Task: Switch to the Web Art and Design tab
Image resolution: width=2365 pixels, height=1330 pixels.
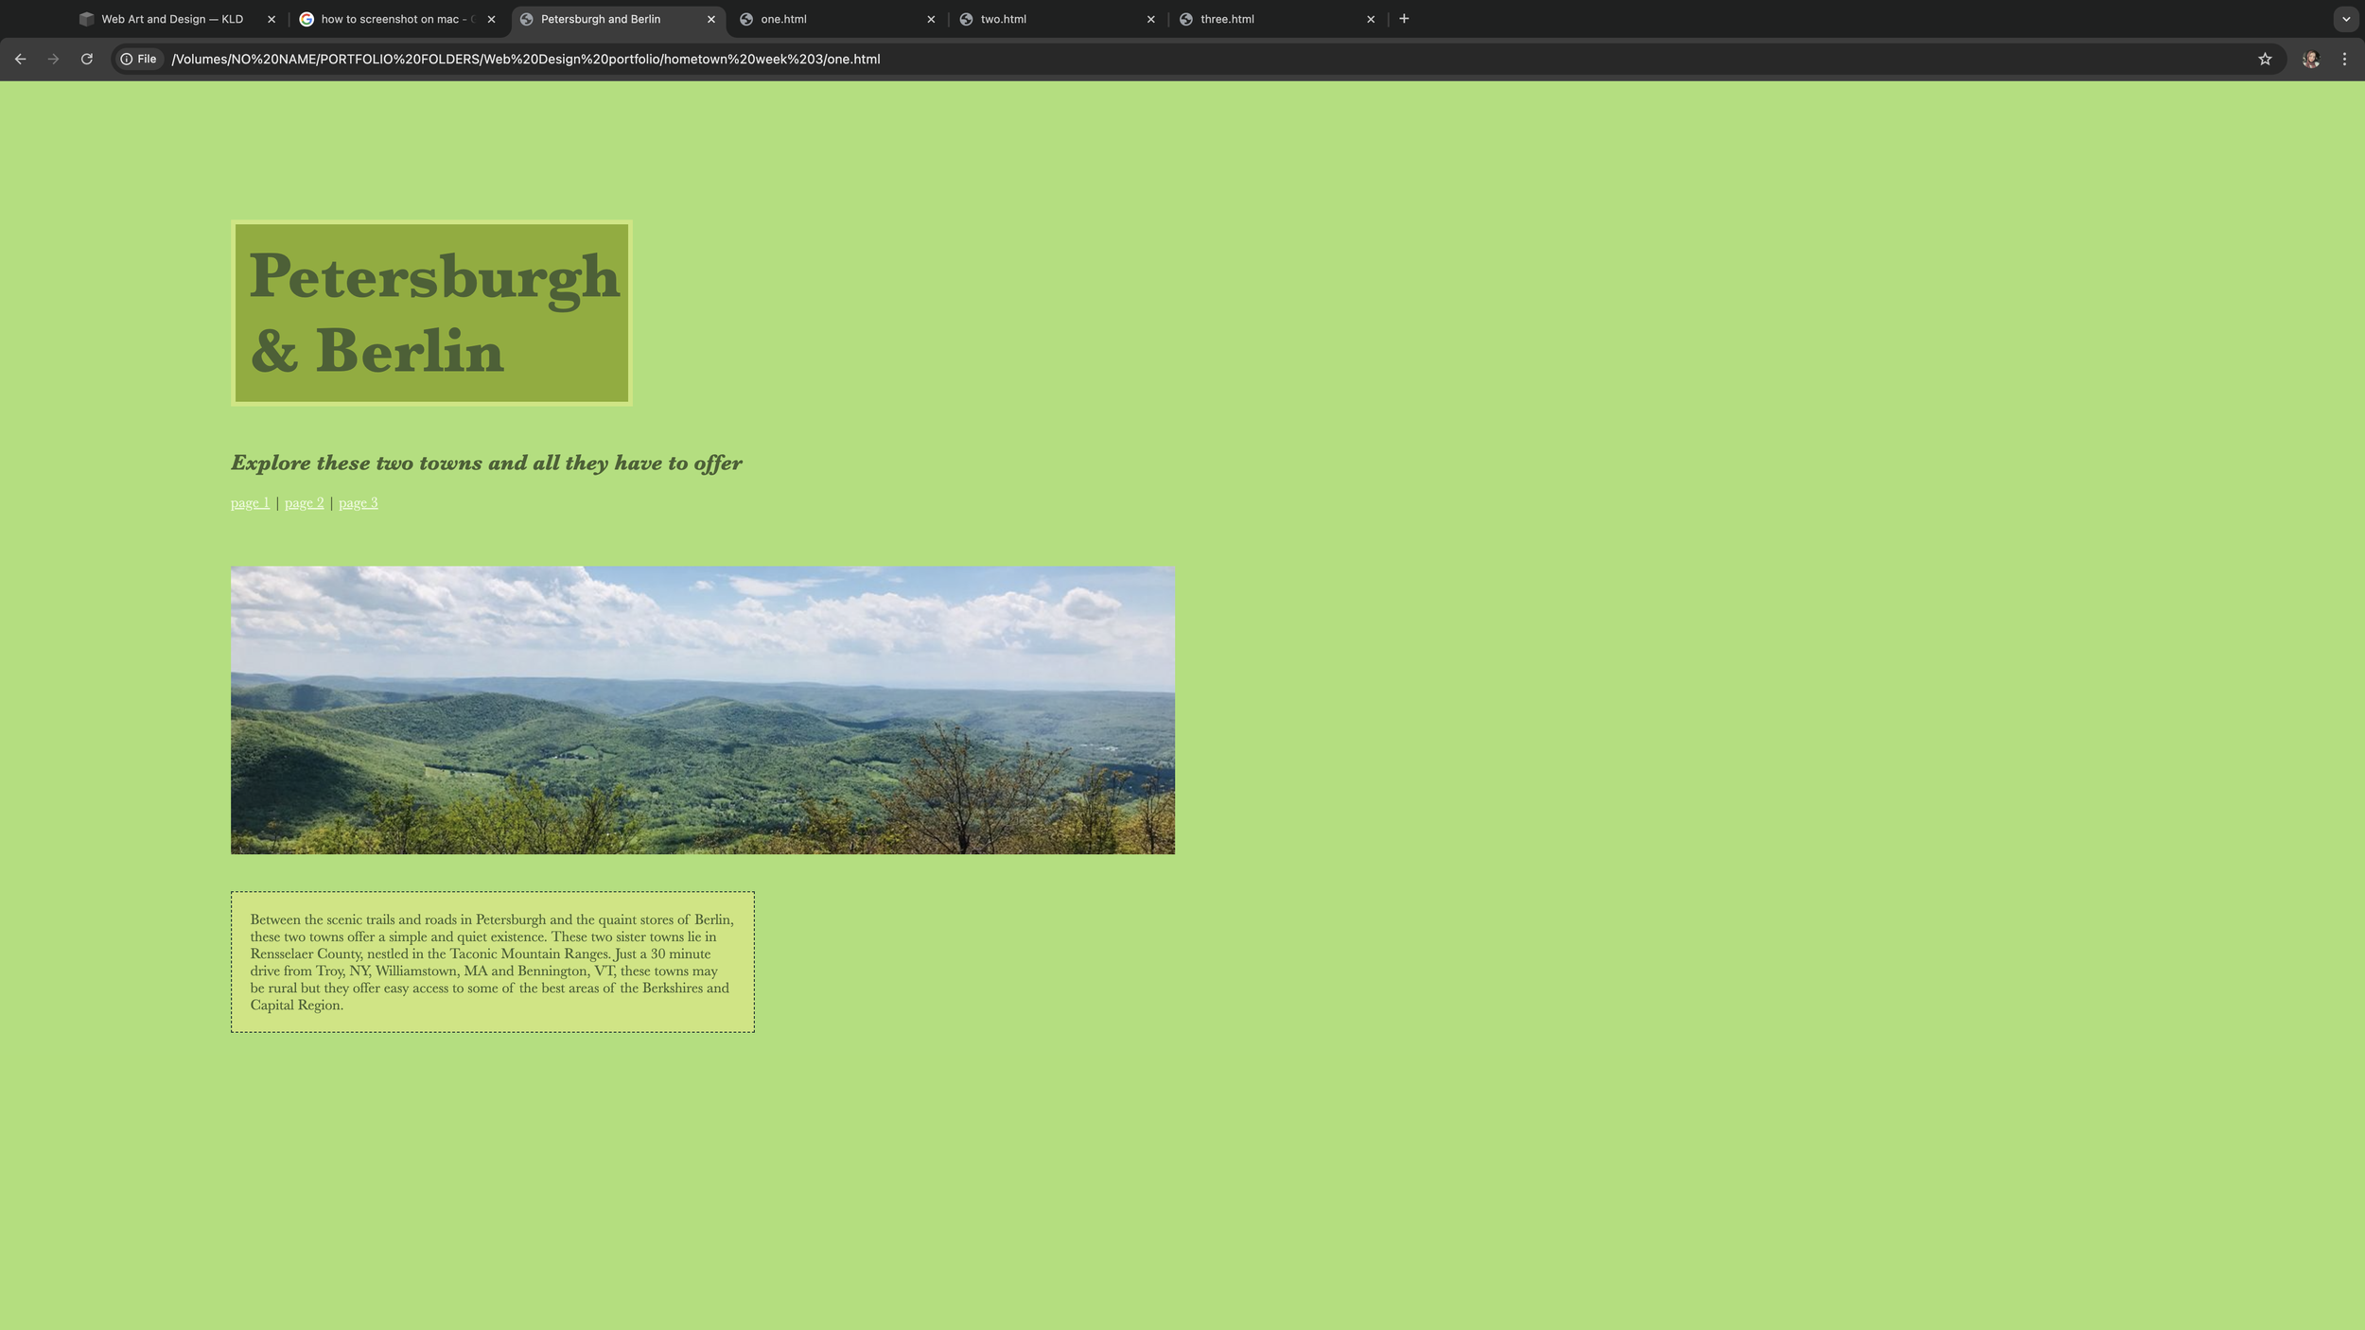Action: pos(172,19)
